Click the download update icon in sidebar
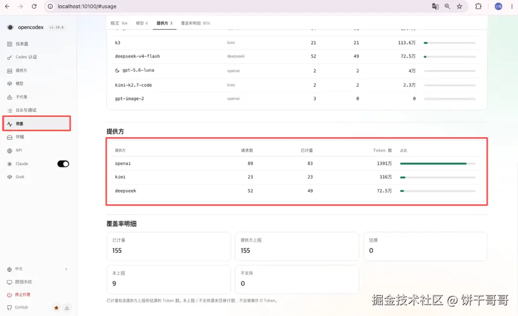The width and height of the screenshot is (518, 316). 67,308
